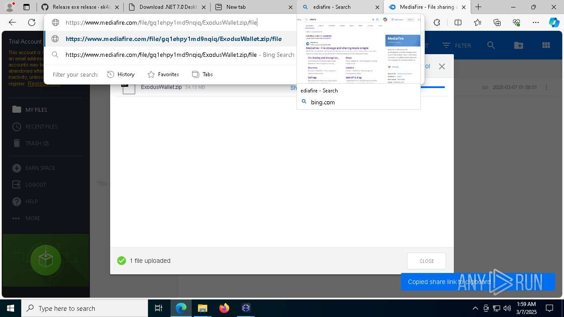Click the MediaFire search magnifier icon
Viewport: 564px width, 317px height.
(x=491, y=45)
